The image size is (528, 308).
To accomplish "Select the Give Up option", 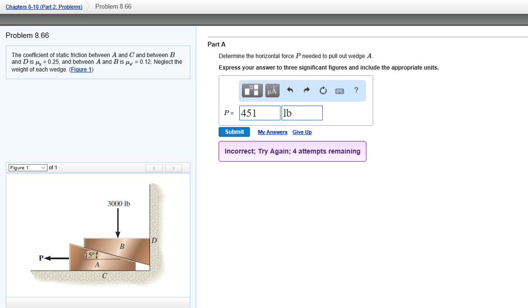I will click(302, 132).
